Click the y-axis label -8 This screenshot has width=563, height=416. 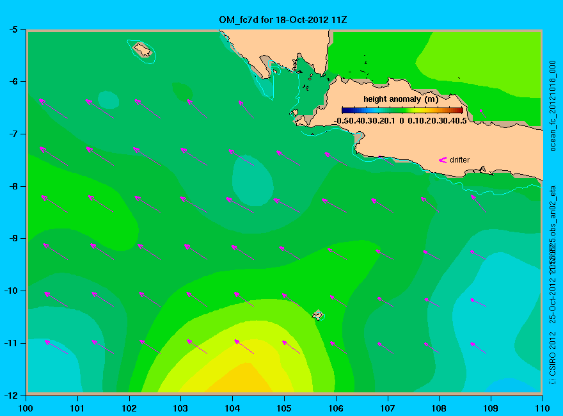point(13,186)
